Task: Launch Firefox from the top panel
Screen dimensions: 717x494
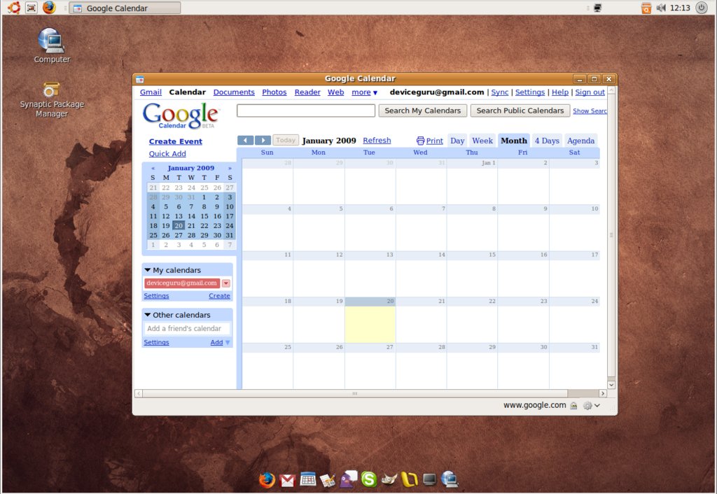Action: click(49, 7)
